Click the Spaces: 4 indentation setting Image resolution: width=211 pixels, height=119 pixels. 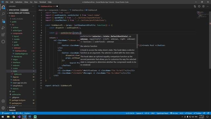tap(139, 113)
